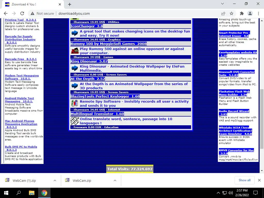Click the address bar URL download4you.com
Viewport: 264px width, 198px height.
[74, 13]
